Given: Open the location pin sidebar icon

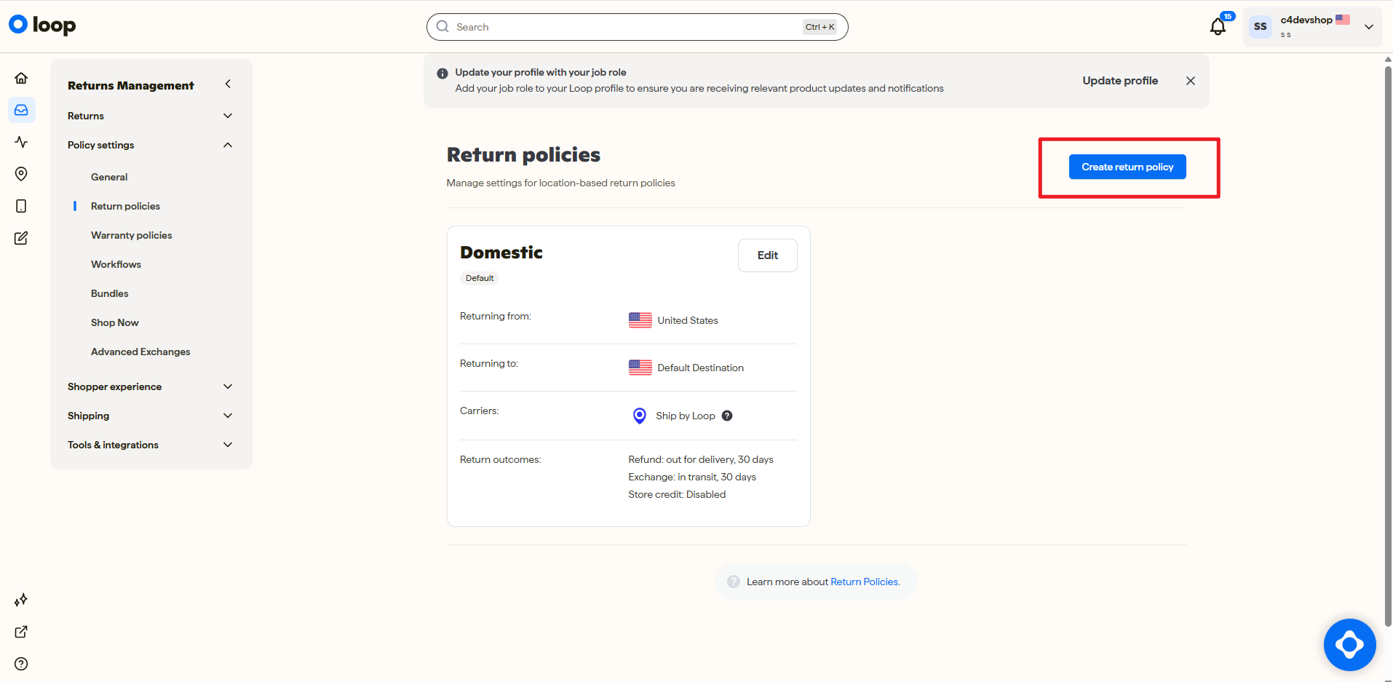Looking at the screenshot, I should 21,174.
